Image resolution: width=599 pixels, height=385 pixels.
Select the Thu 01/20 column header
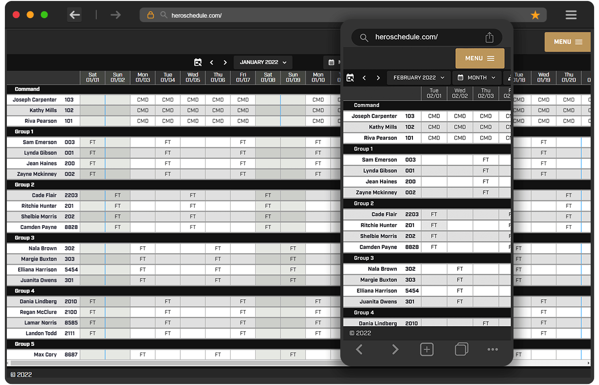569,77
